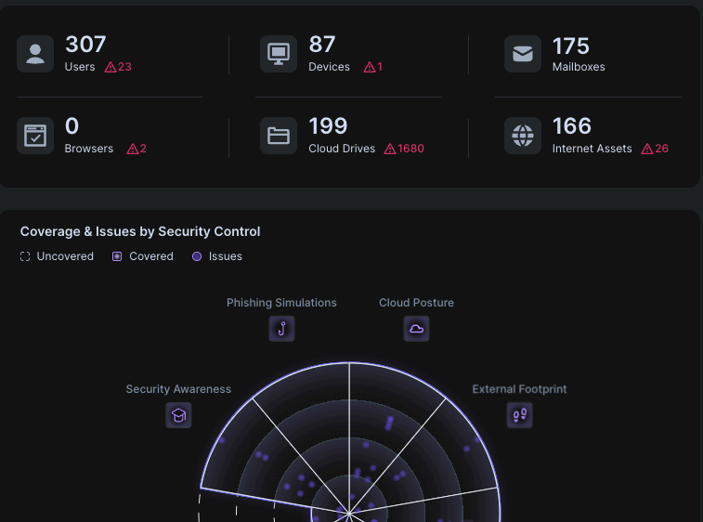703x522 pixels.
Task: Click the 0 browsers count
Action: click(72, 126)
